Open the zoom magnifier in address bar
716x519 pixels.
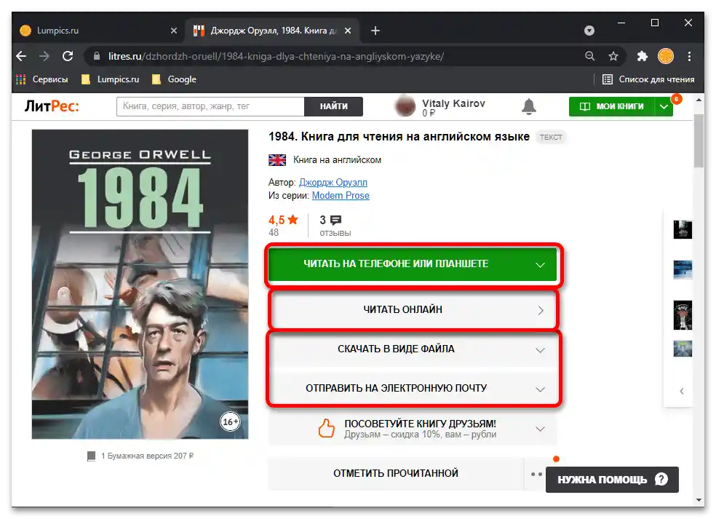point(590,56)
